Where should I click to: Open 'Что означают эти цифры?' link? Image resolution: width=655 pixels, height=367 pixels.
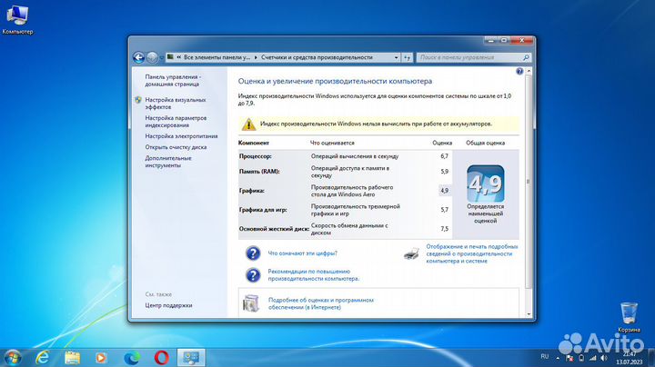click(x=302, y=253)
